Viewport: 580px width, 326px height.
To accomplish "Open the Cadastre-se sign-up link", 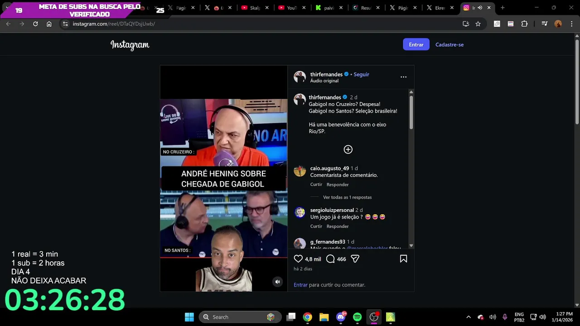I will tap(449, 44).
